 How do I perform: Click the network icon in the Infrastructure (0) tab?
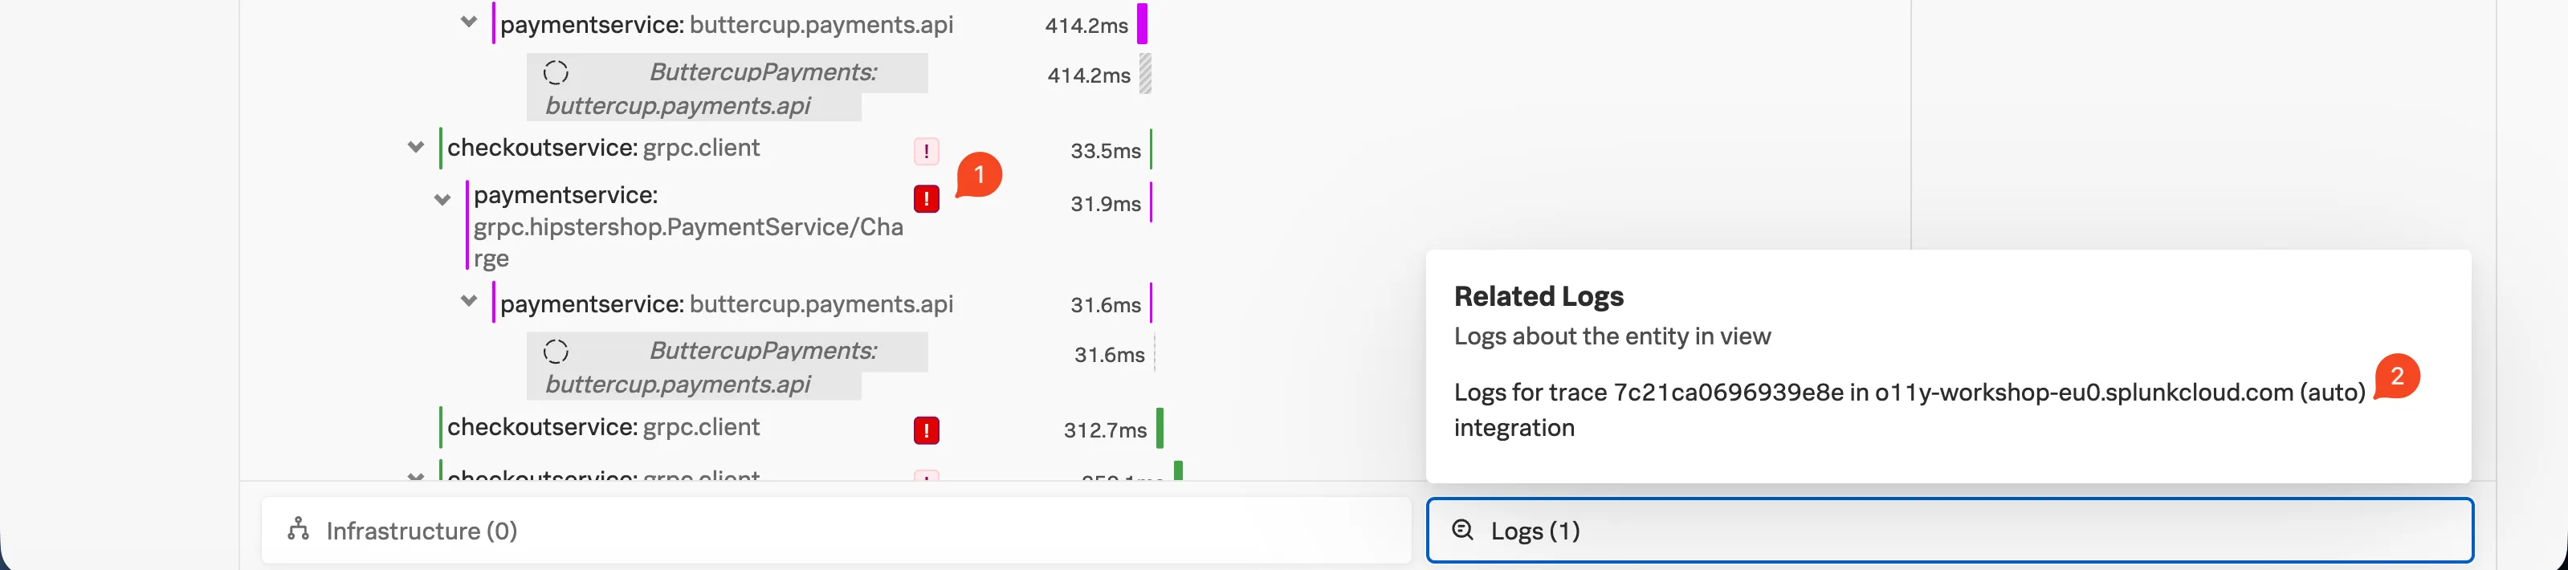point(298,529)
